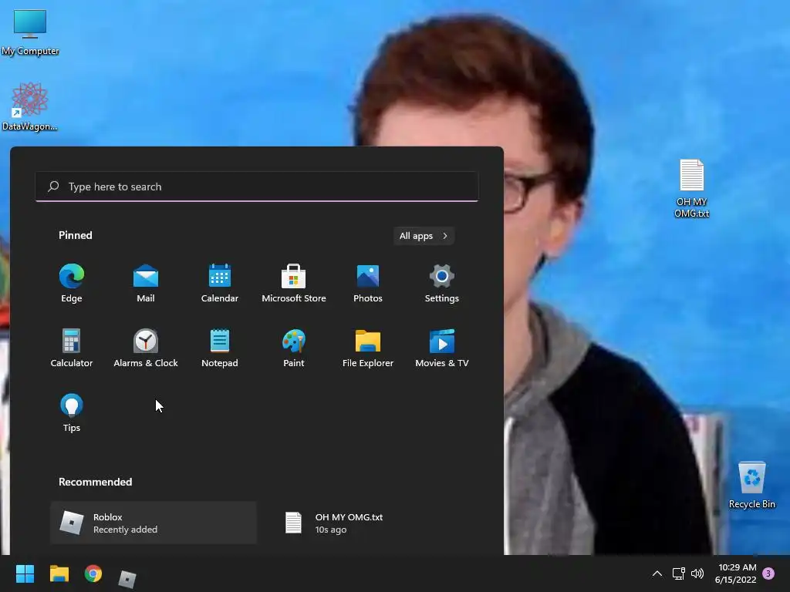Launch the Mail app
The image size is (790, 592).
[146, 283]
